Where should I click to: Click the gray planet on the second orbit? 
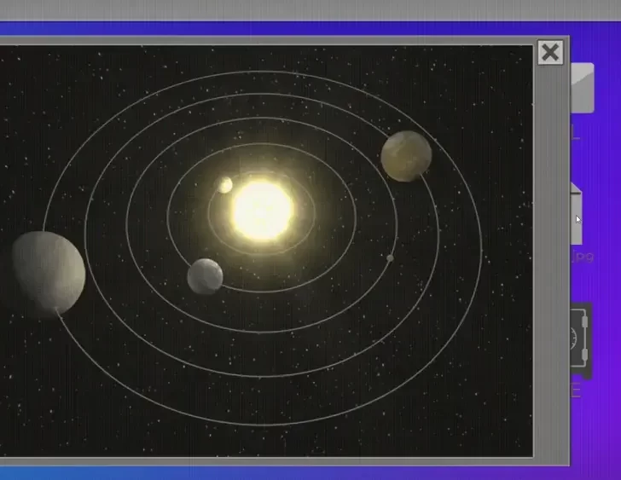pos(205,276)
